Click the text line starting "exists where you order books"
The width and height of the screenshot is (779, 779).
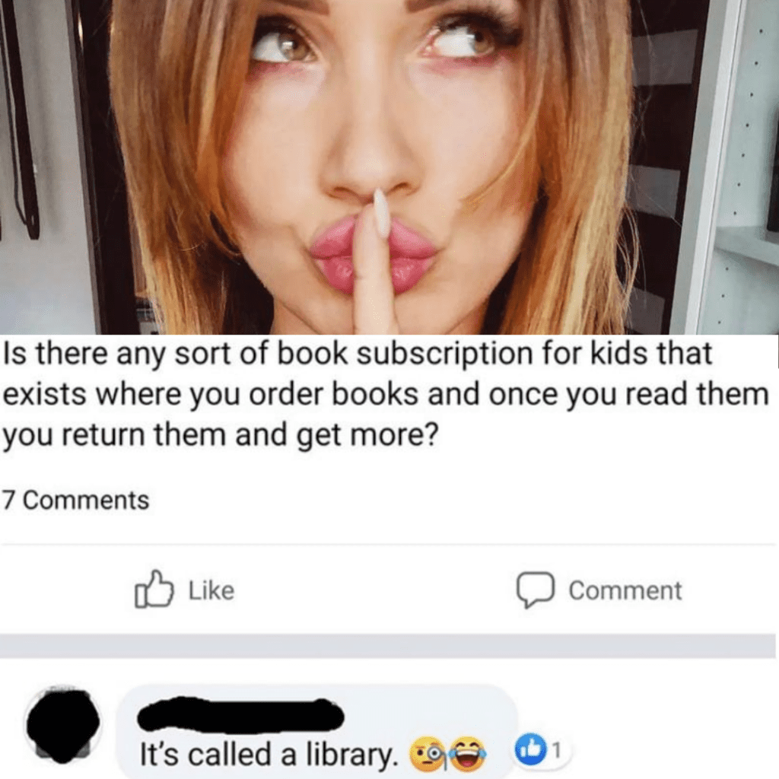386,395
